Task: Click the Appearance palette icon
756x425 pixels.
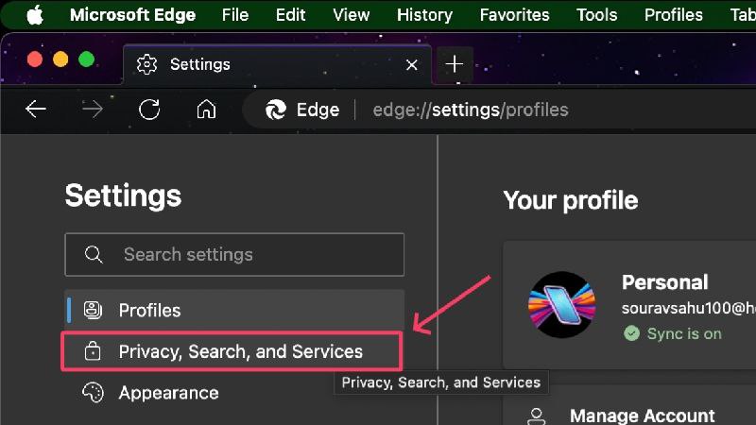Action: tap(93, 393)
